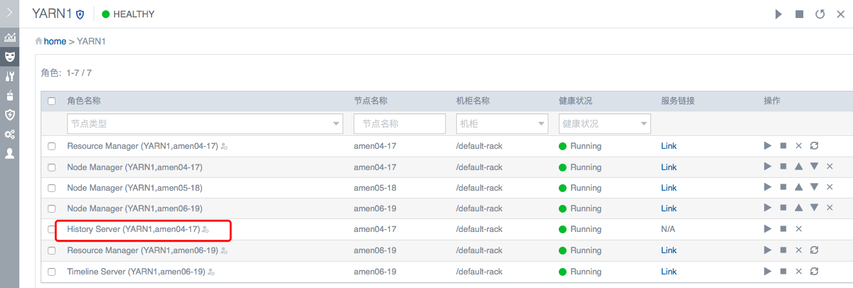Viewport: 853px width, 288px height.
Task: Open the dashboard chart icon in the sidebar
Action: (x=10, y=37)
